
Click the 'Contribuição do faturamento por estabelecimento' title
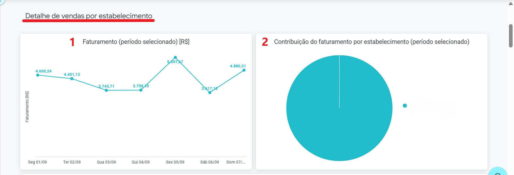[371, 42]
